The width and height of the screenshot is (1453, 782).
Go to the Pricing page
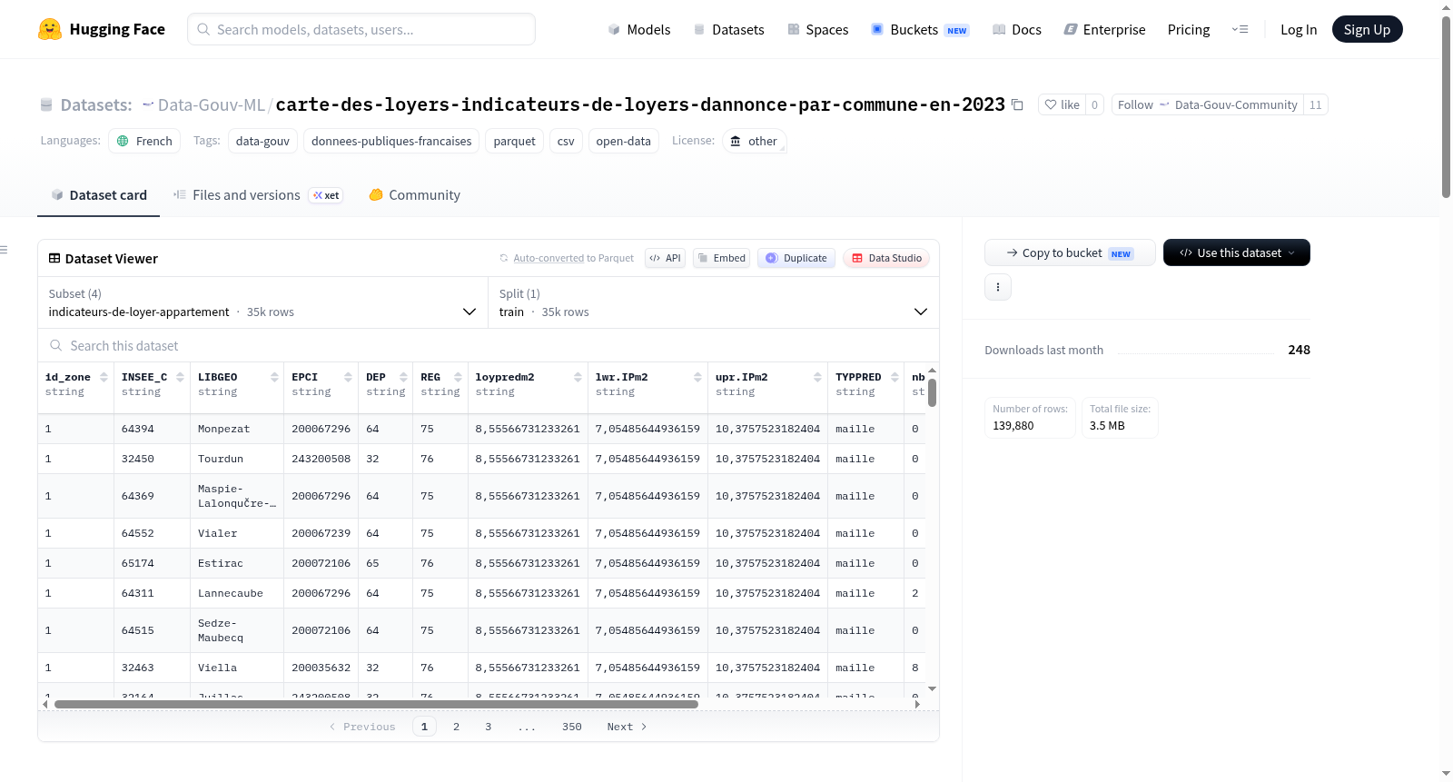(1189, 30)
